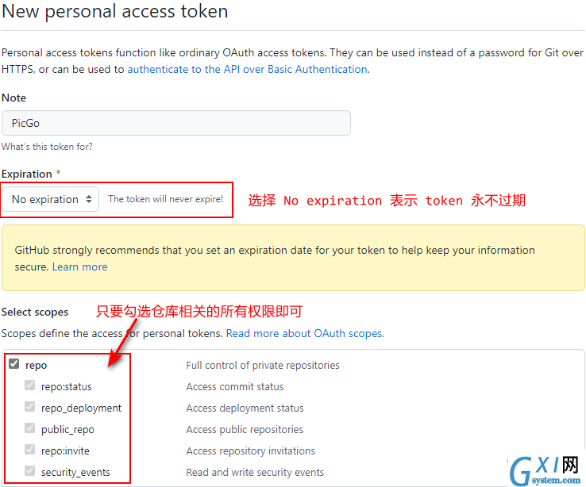Click the red arrow annotation pointing to repo
The image size is (586, 487).
[121, 343]
